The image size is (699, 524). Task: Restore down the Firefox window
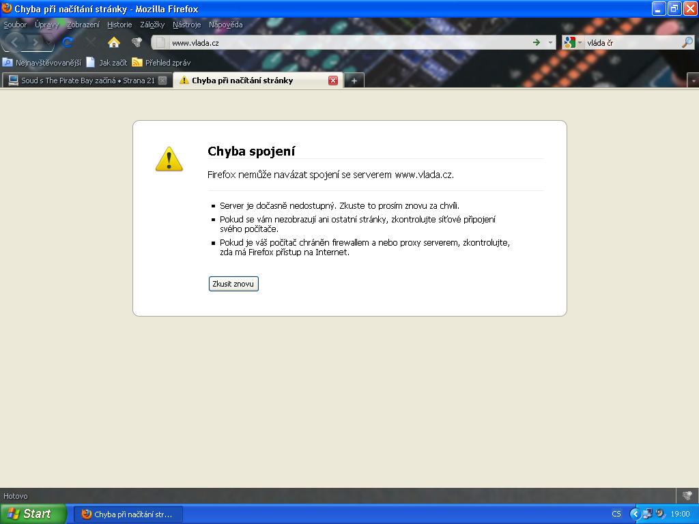click(674, 8)
